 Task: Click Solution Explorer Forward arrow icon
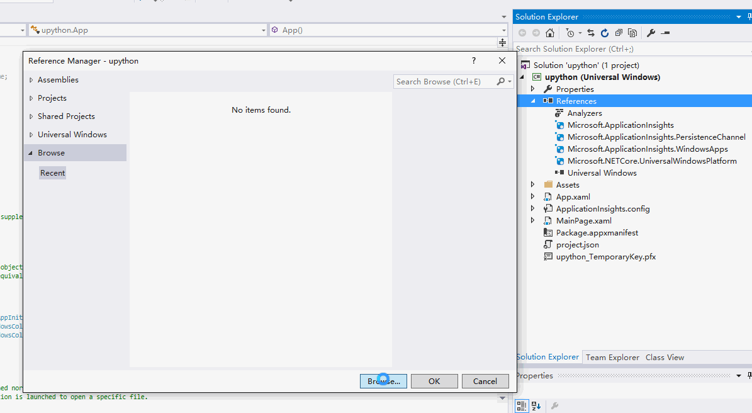pos(536,33)
